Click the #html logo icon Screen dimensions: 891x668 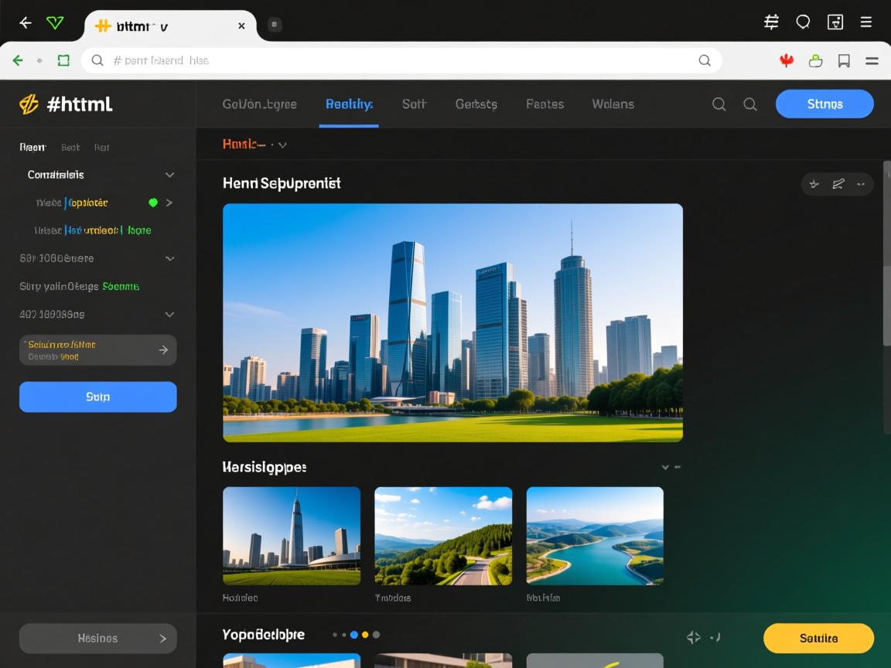pos(29,104)
